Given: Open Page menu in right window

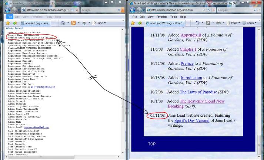Looking at the screenshot, I should [x=233, y=23].
